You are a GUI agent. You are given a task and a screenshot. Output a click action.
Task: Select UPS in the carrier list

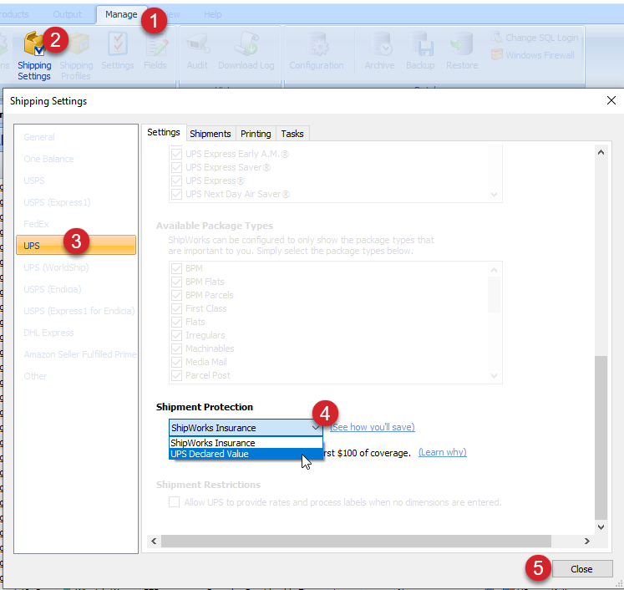(x=76, y=245)
